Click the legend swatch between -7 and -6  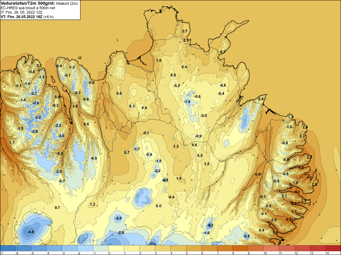click(x=8, y=248)
